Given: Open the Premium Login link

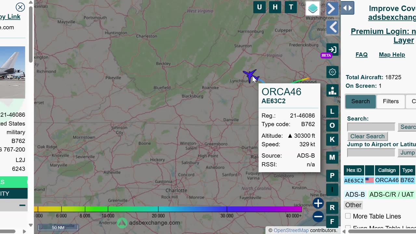Looking at the screenshot, I should [383, 36].
